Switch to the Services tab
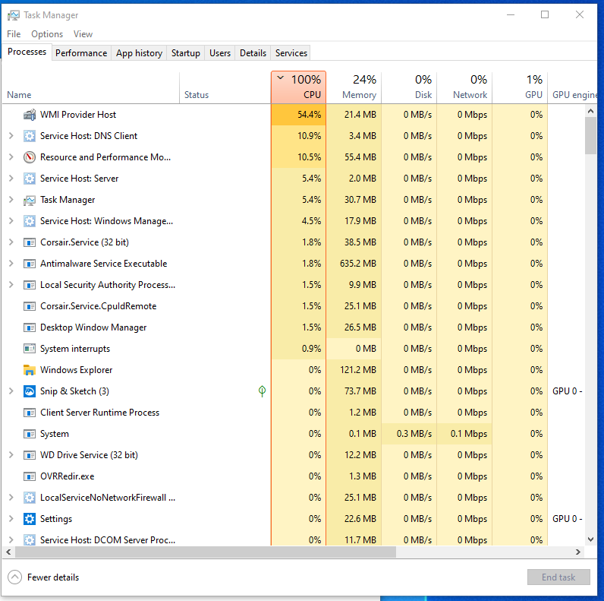604x601 pixels. tap(291, 53)
